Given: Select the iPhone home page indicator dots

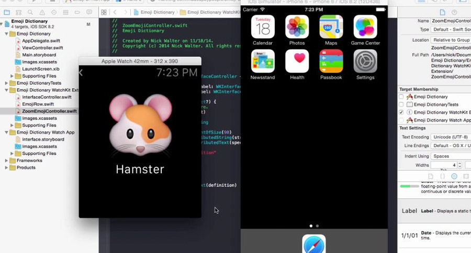Looking at the screenshot, I should coord(314,226).
